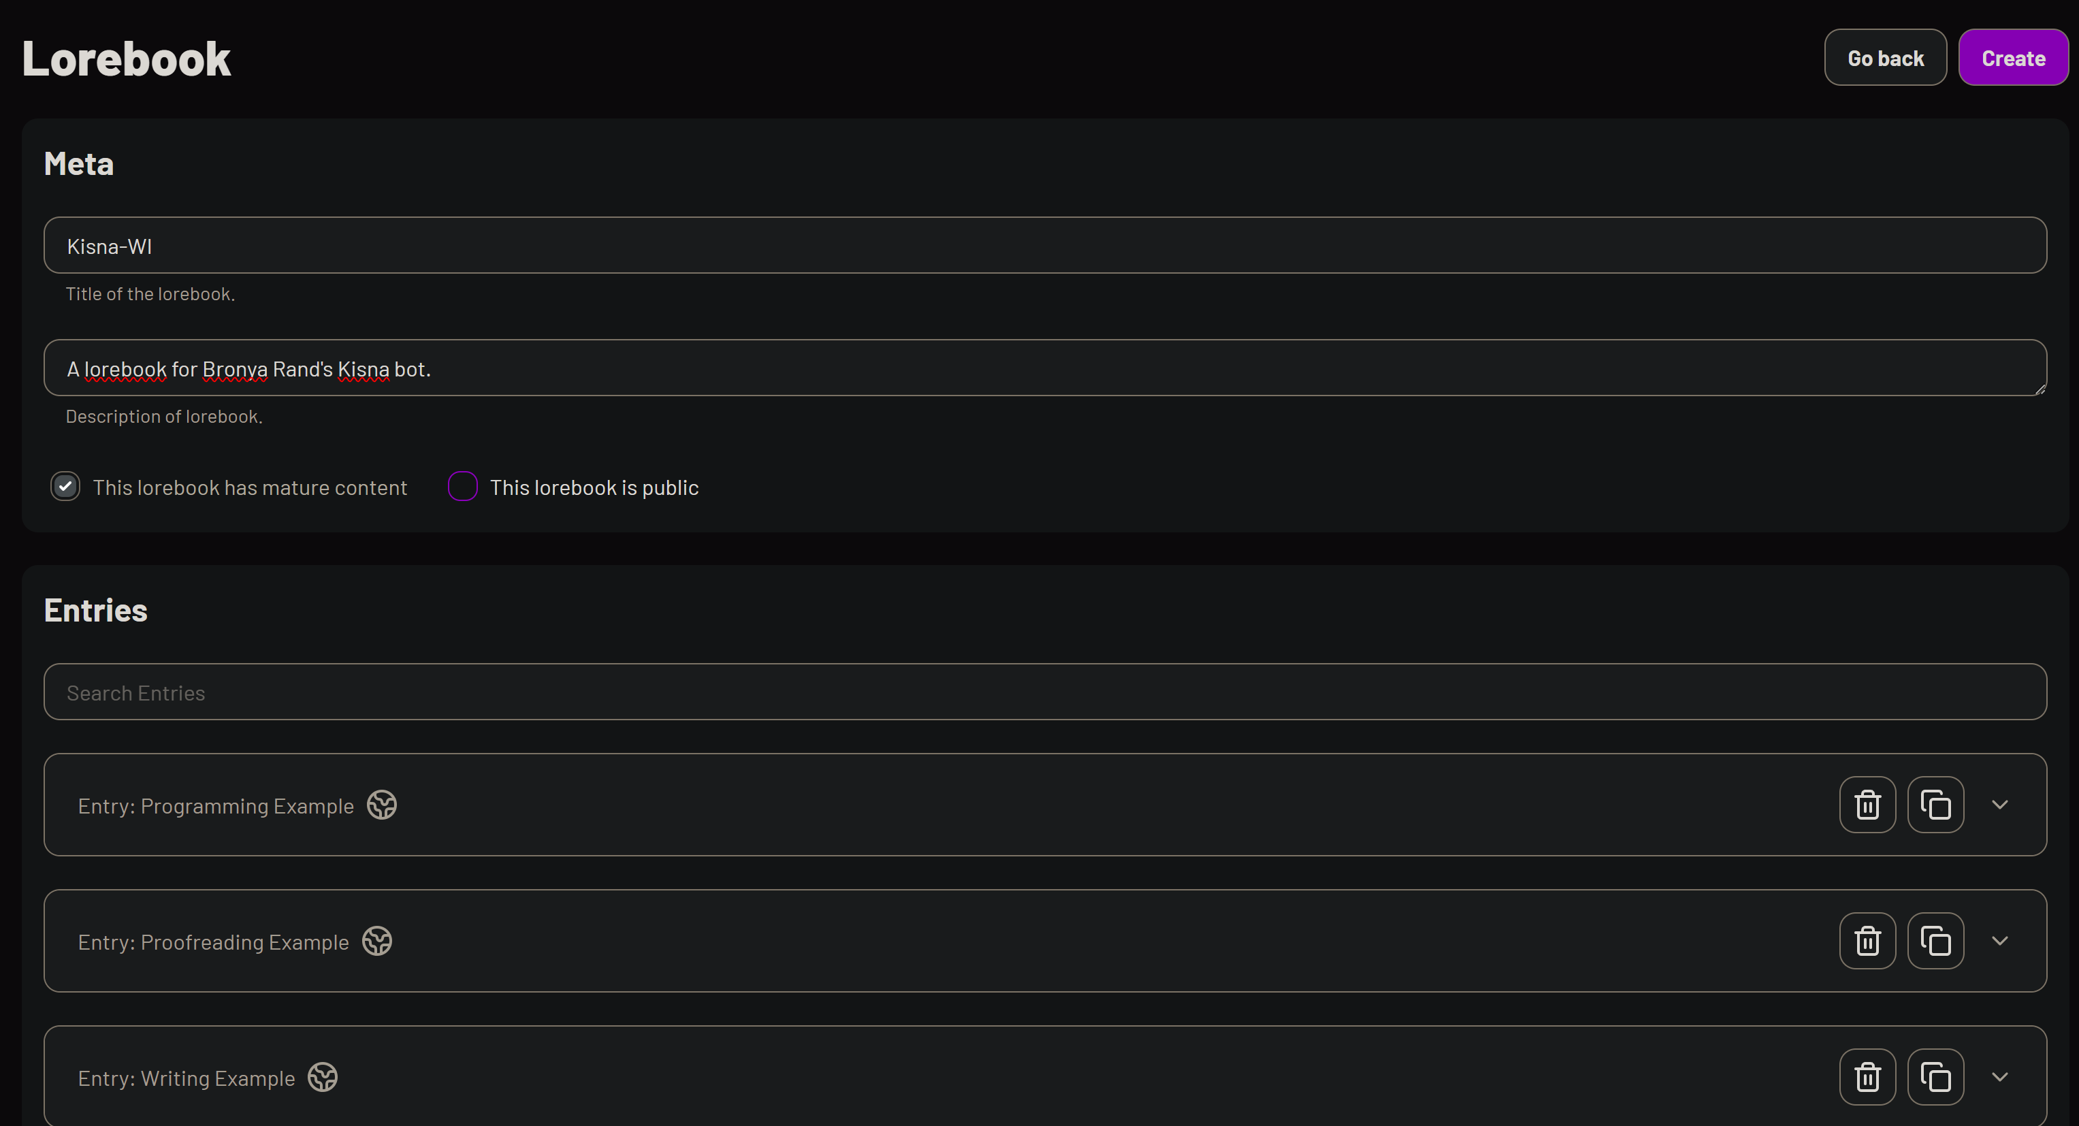Uncheck the mature content checkbox
2079x1126 pixels.
[x=65, y=487]
